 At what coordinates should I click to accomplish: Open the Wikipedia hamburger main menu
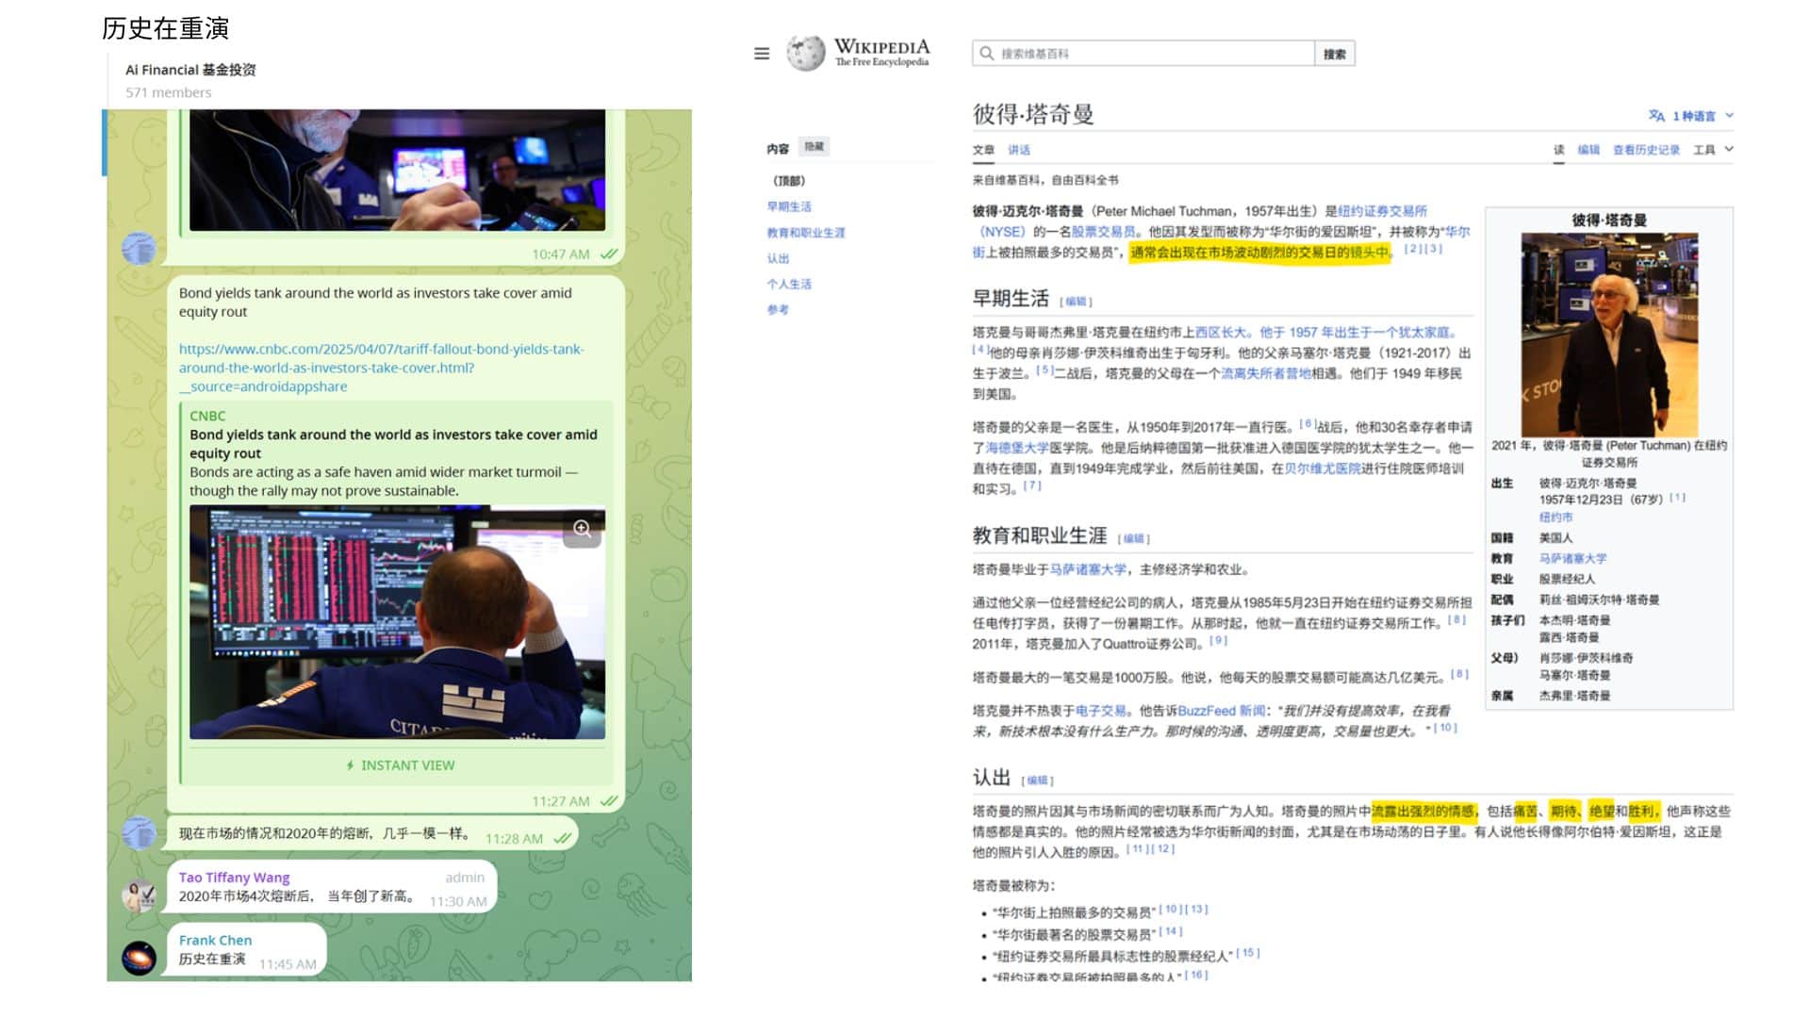tap(762, 54)
